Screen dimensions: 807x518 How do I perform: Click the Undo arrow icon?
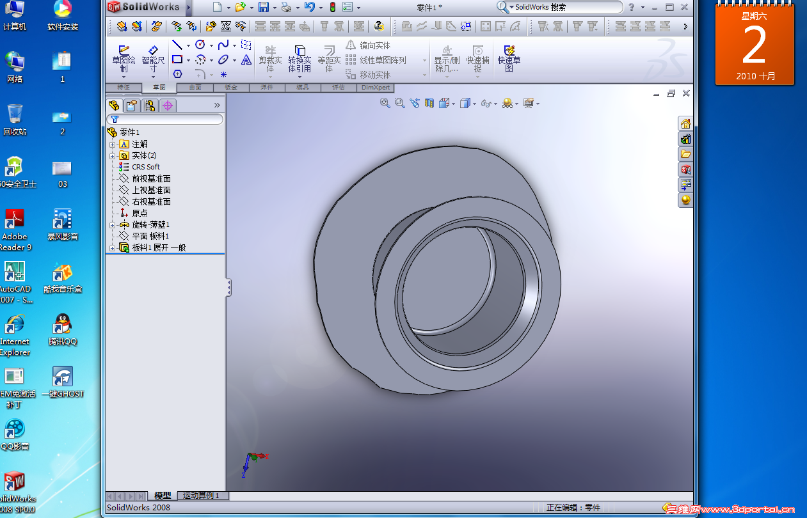(x=310, y=7)
